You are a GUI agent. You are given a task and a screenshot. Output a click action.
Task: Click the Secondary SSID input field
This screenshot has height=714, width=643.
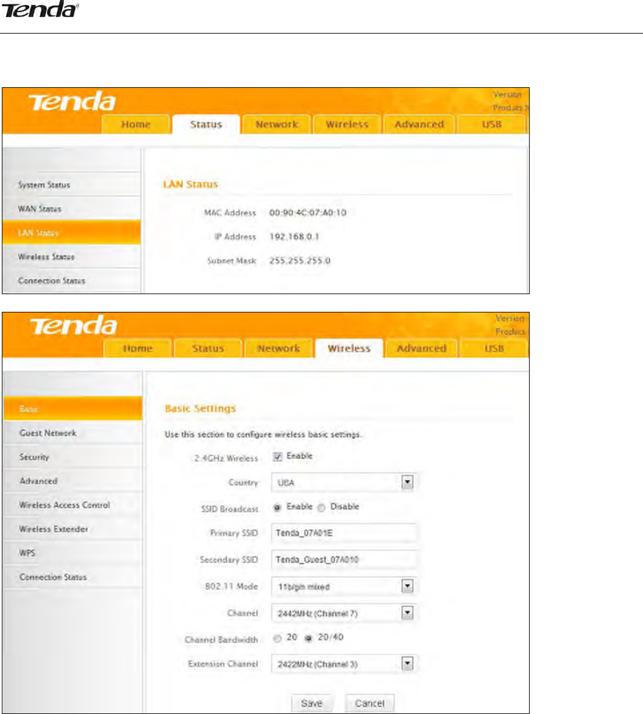click(344, 560)
